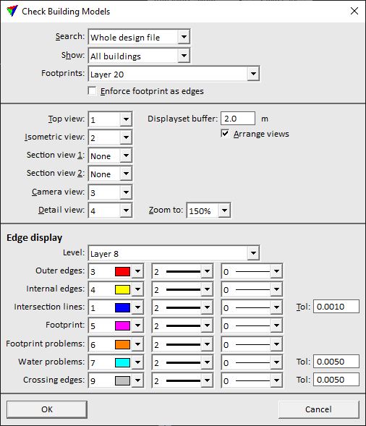Viewport: 366px width, 426px height.
Task: Click Intersection lines Tol field 0.0010
Action: pos(336,307)
